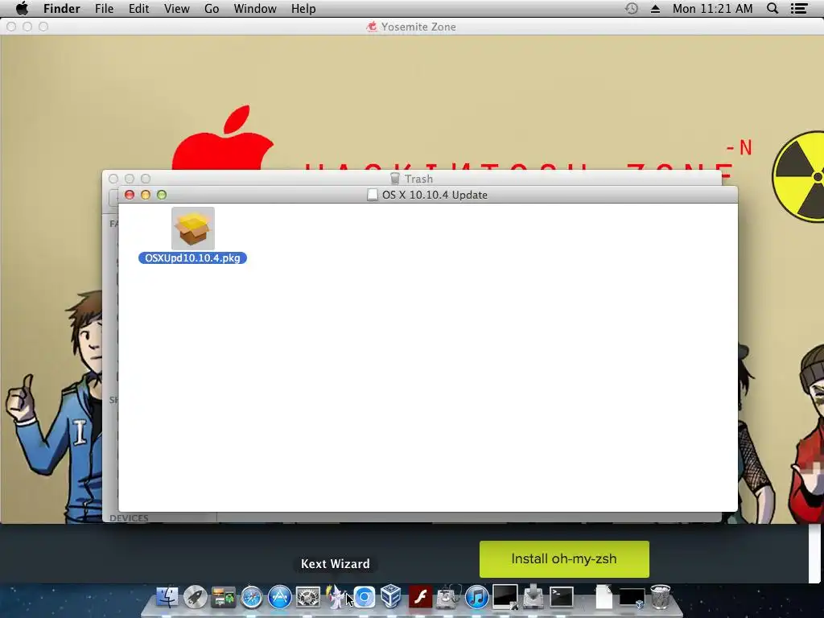This screenshot has width=824, height=618.
Task: Open Trash can in the dock
Action: (x=660, y=598)
